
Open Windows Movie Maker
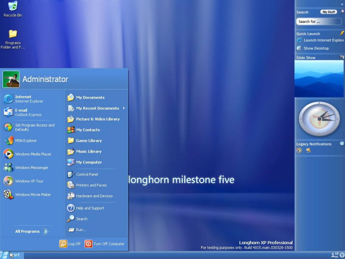click(27, 194)
